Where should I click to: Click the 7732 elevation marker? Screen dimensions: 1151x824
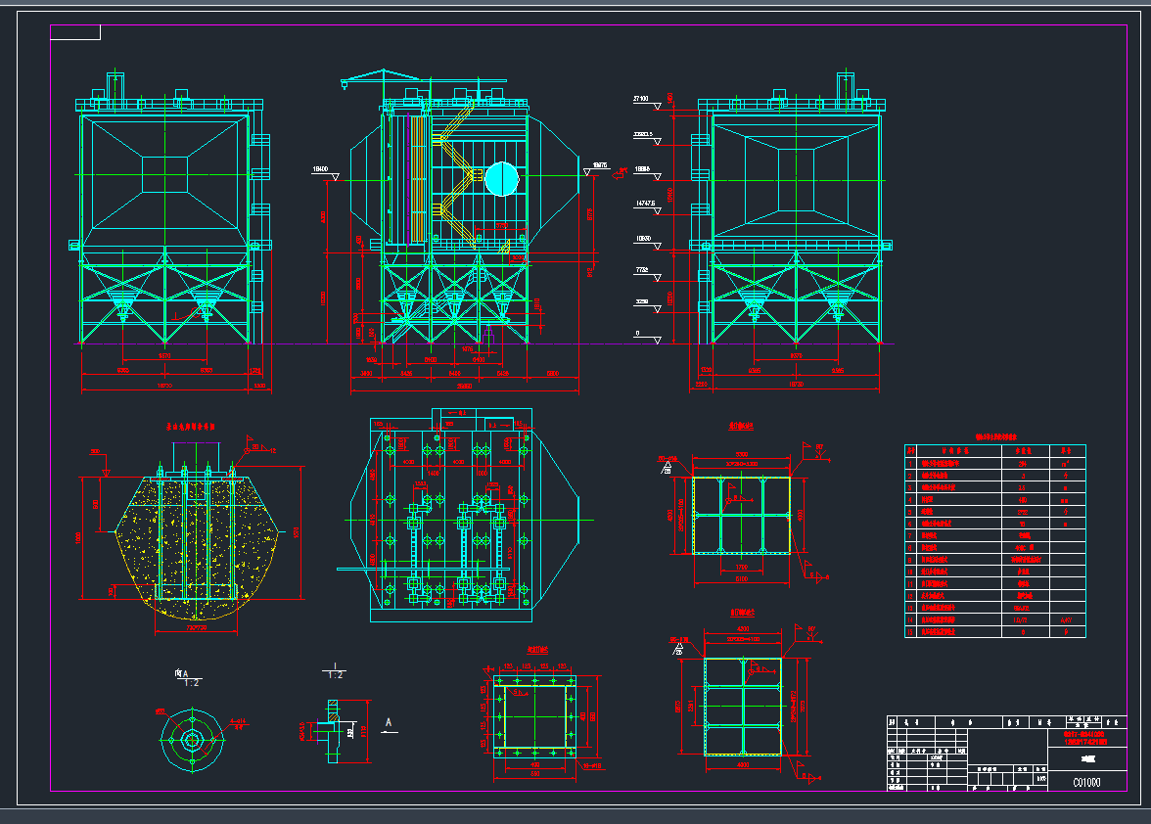point(642,269)
